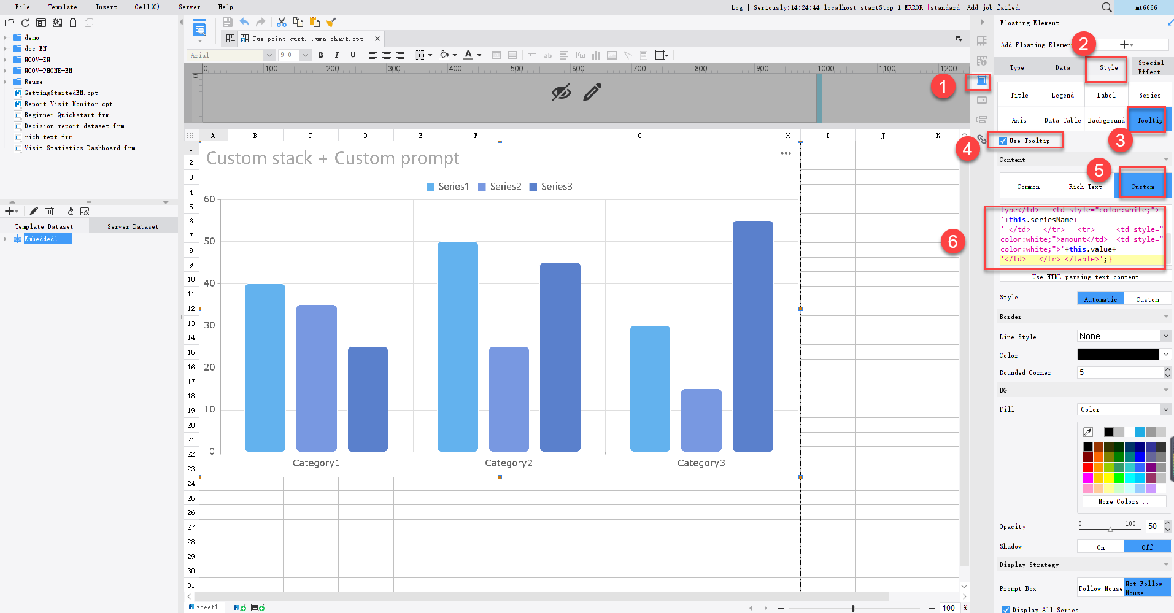Apply bold formatting
The height and width of the screenshot is (613, 1174).
[320, 55]
